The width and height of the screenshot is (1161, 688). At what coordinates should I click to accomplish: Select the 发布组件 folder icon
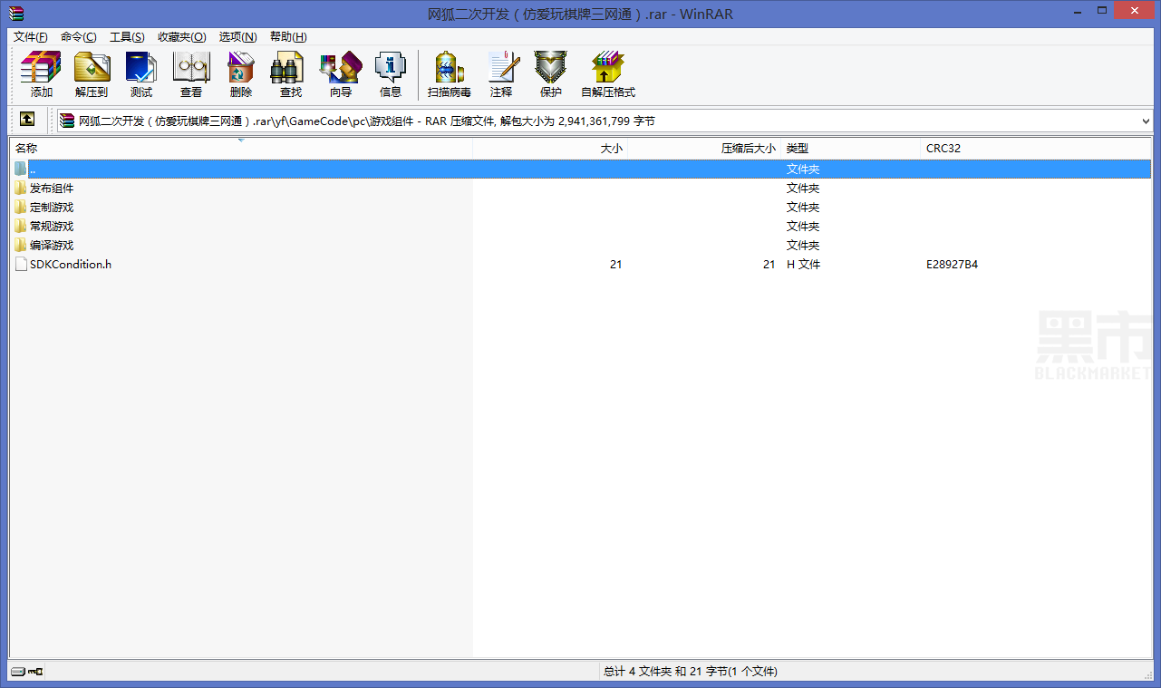pos(21,189)
